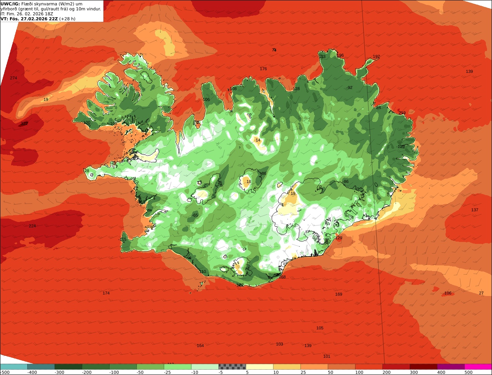
Task: Click the medium green -100 to -50 legend swatch
Action: (123, 367)
